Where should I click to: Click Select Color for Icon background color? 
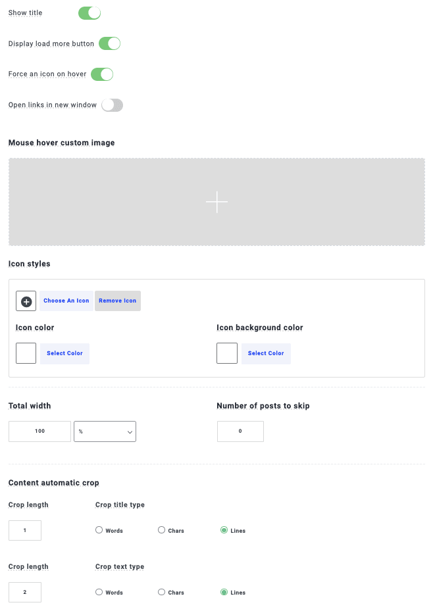266,353
